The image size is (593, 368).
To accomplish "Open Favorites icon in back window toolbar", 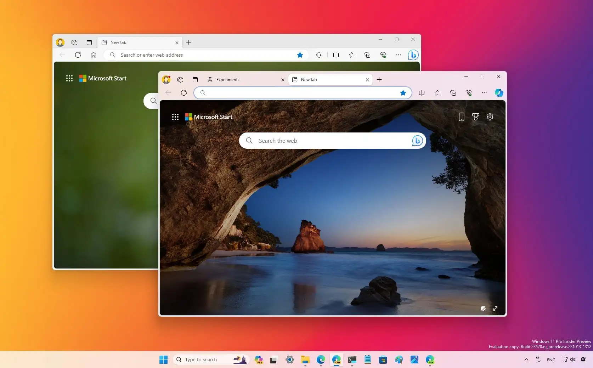I will 351,55.
